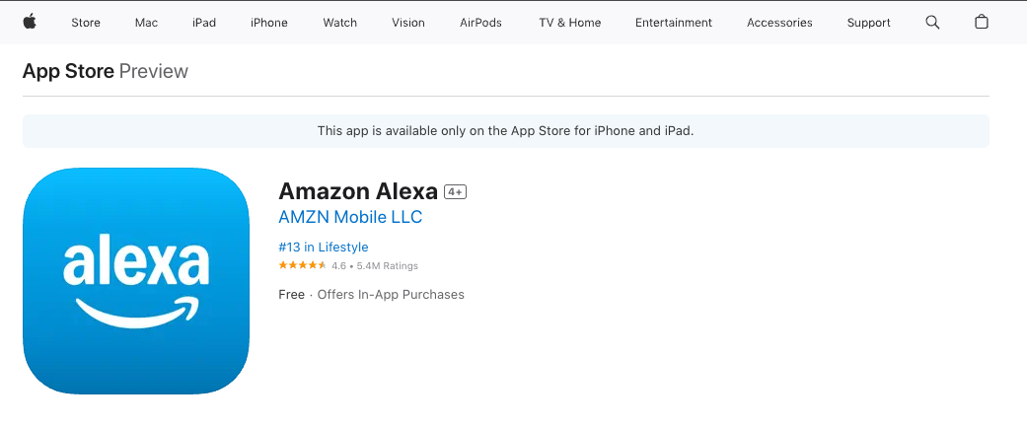Viewport: 1027px width, 426px height.
Task: Choose AirPods in navigation bar
Action: coord(480,23)
